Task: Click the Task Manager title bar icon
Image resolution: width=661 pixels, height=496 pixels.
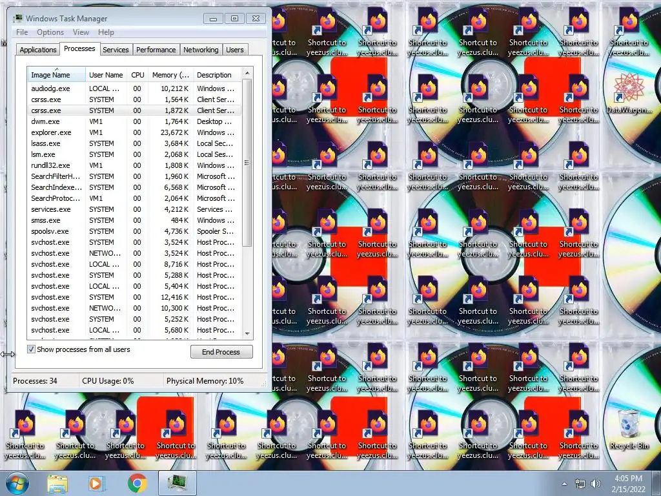Action: [x=17, y=18]
